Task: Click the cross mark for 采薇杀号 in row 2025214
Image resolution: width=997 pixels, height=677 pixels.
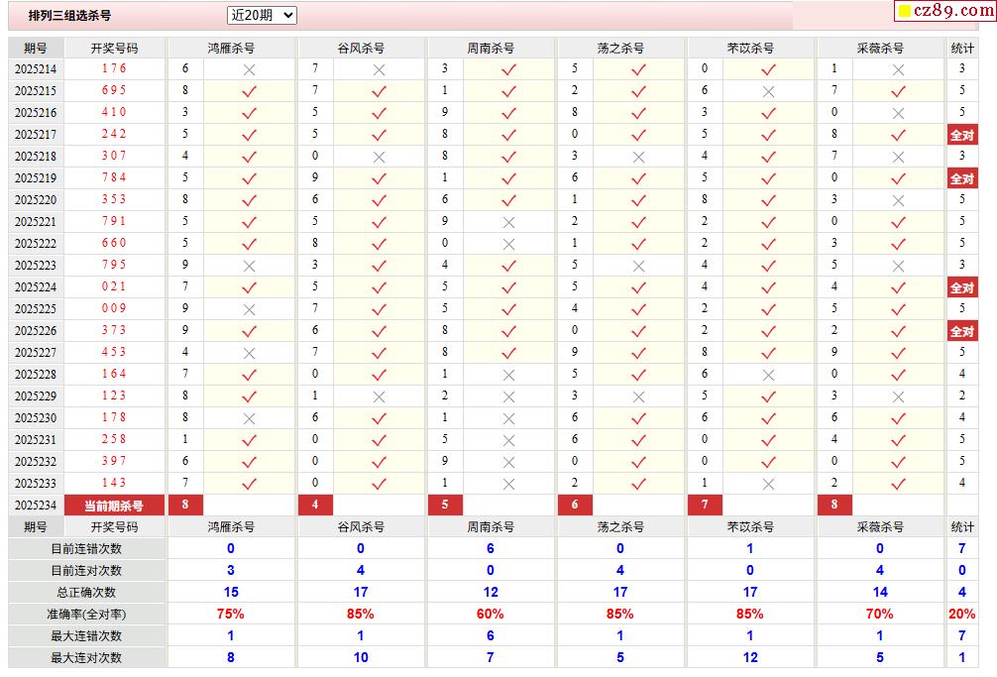Action: [x=898, y=70]
